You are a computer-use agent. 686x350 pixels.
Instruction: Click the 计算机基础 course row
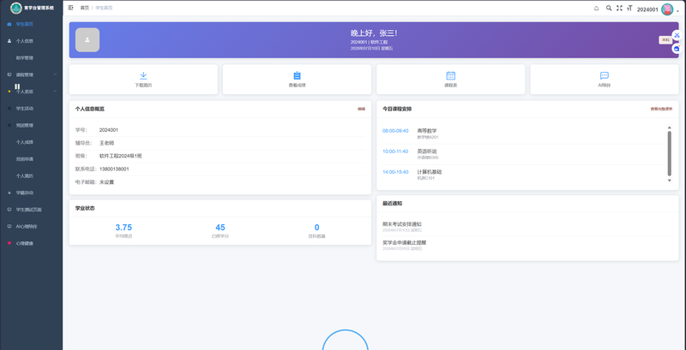[x=524, y=175]
